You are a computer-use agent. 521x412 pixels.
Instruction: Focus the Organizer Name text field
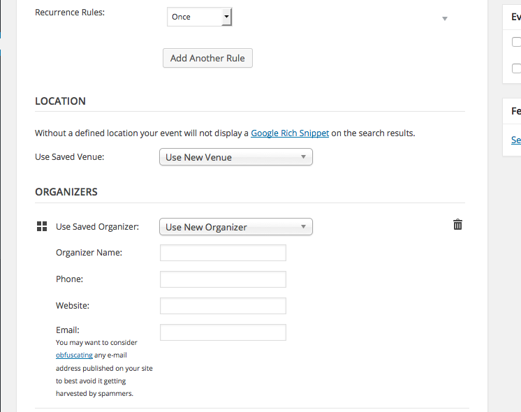coord(223,253)
